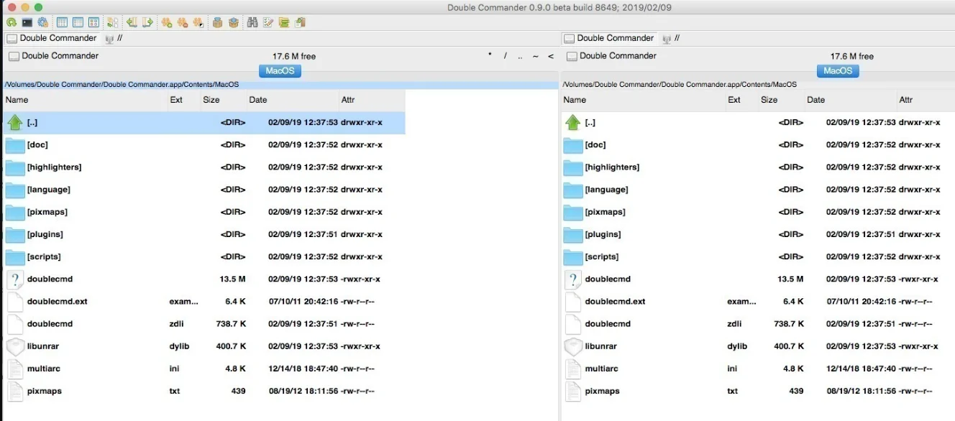The height and width of the screenshot is (421, 955).
Task: Sort right panel by Date column header
Action: (816, 100)
